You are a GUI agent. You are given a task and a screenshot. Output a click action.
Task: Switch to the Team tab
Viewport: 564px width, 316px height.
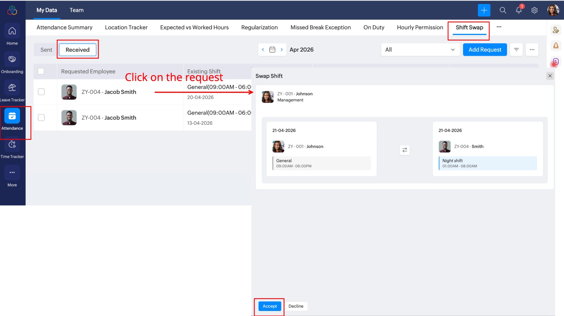pyautogui.click(x=77, y=10)
